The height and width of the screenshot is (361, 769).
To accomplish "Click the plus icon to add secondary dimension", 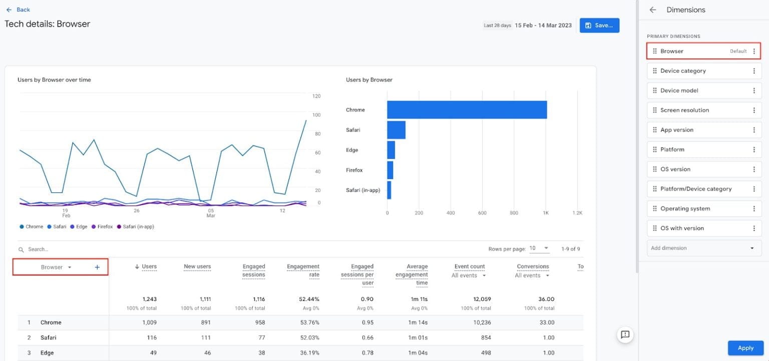I will click(x=97, y=266).
